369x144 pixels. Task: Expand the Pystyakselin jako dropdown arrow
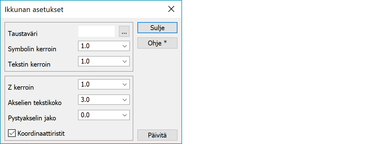[125, 115]
